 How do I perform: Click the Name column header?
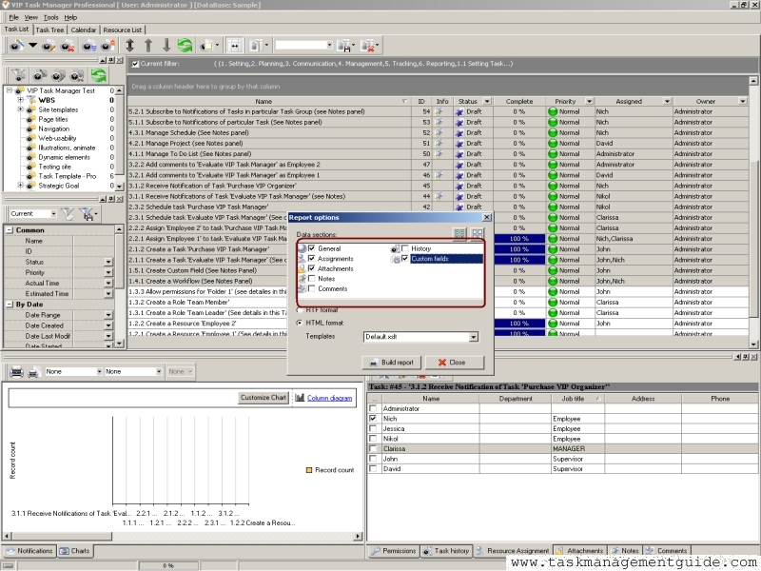point(263,102)
